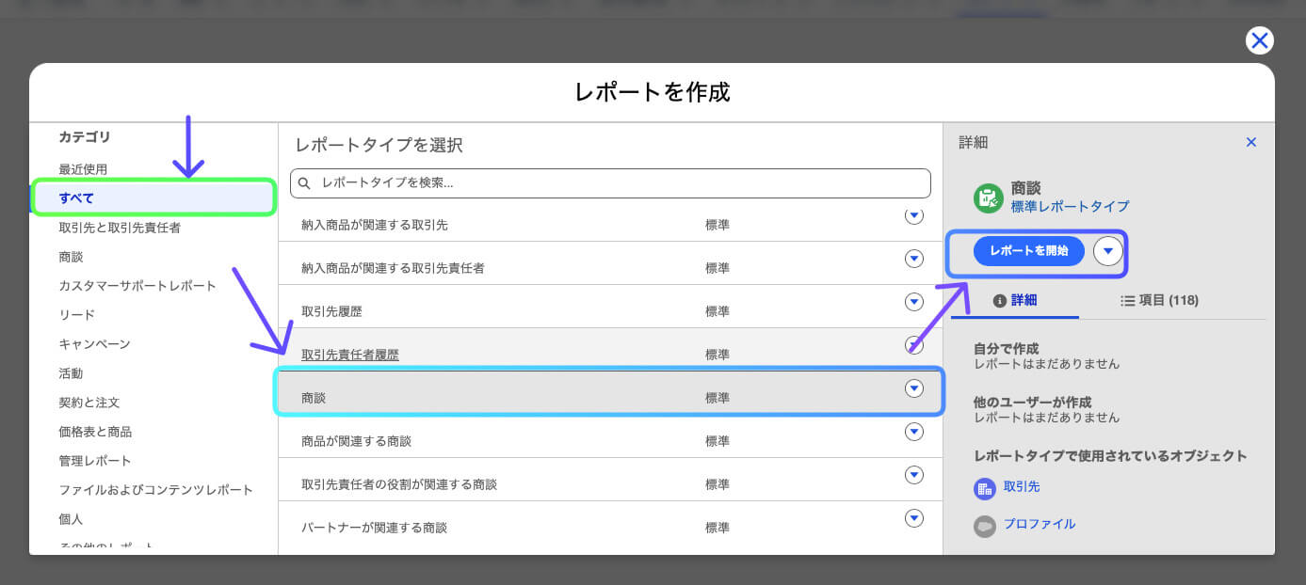Select the パートナーが関連する商談 report type
This screenshot has width=1306, height=585.
click(x=374, y=528)
